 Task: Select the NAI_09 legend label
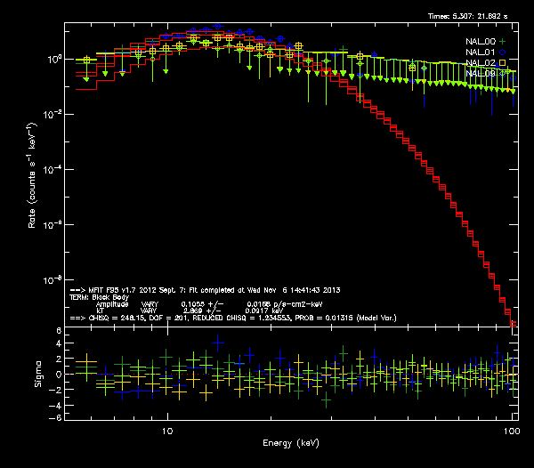tap(480, 74)
